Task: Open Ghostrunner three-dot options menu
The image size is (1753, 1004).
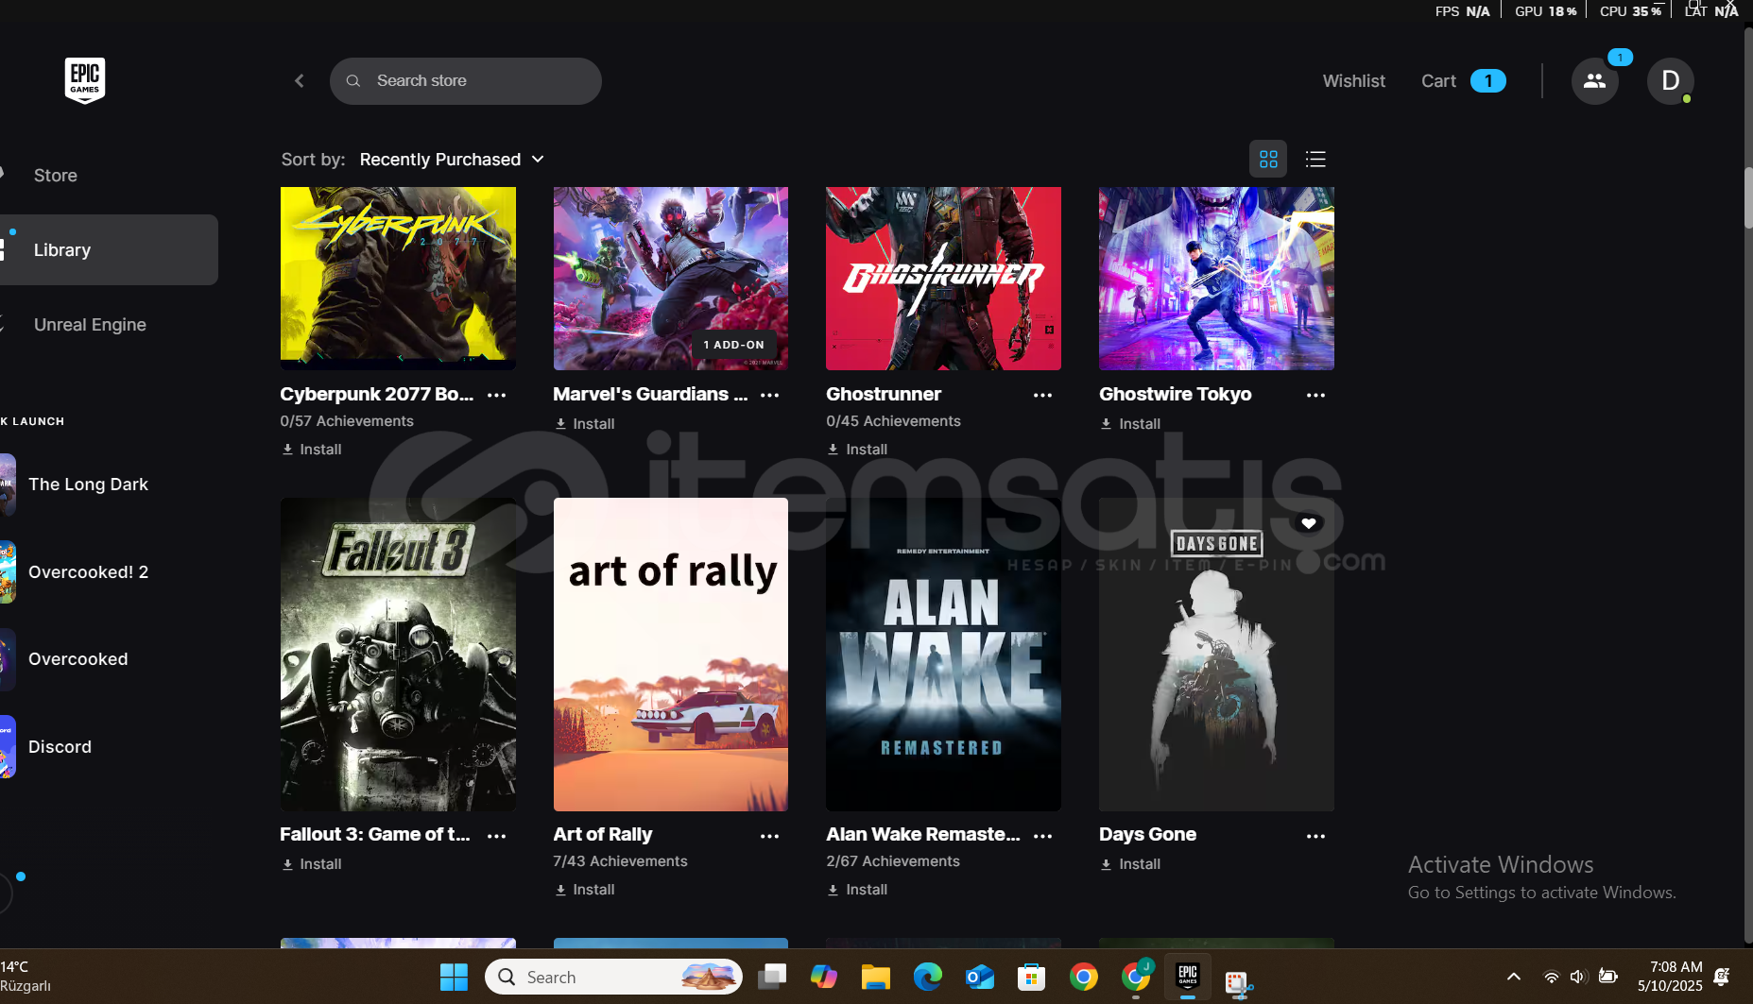Action: point(1043,396)
